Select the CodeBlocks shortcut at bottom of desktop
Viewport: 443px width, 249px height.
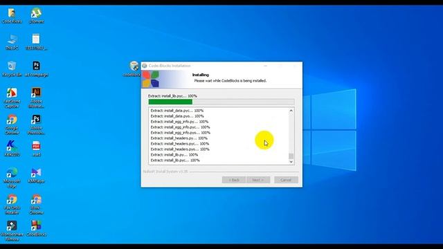(36, 228)
